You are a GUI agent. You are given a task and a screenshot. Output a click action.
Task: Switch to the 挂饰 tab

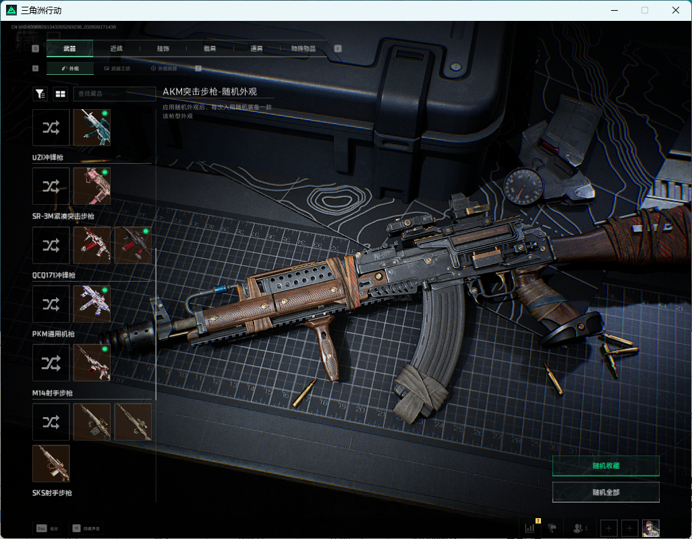click(x=163, y=49)
